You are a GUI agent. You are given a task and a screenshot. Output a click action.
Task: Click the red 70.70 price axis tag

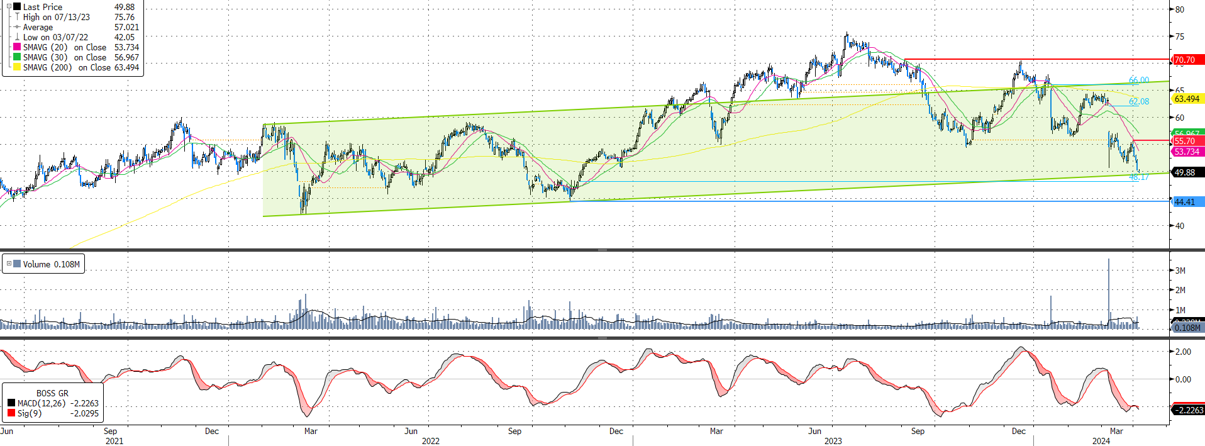[x=1188, y=60]
